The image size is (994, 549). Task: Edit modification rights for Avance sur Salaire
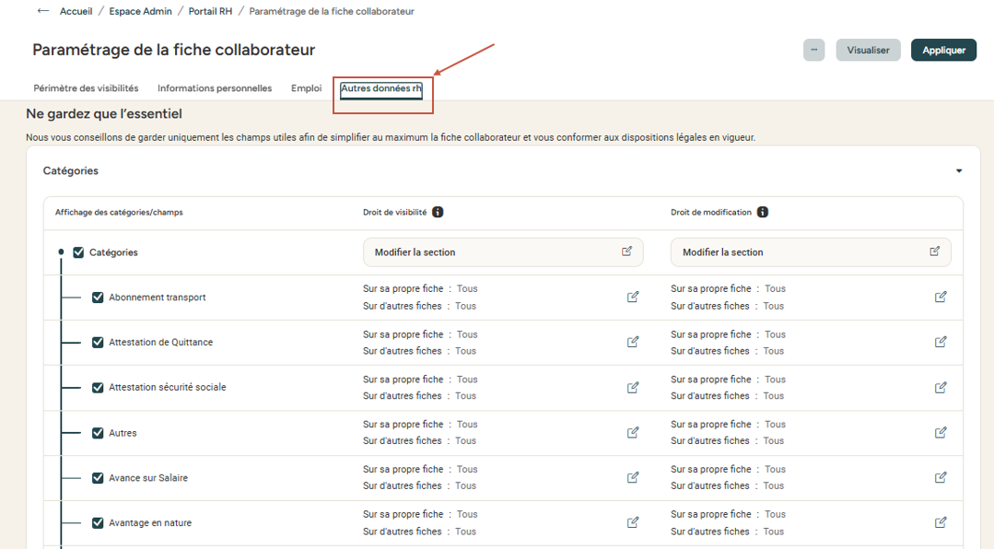tap(941, 477)
